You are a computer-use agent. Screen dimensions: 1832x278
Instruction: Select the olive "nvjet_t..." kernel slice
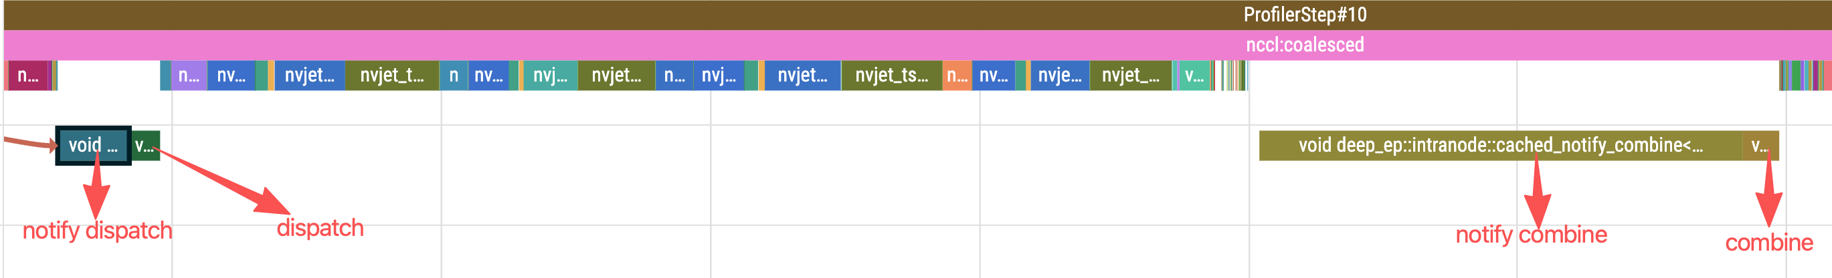pyautogui.click(x=392, y=76)
